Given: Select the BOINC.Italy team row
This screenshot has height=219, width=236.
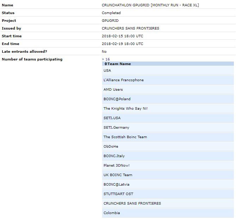Looking at the screenshot, I should [168, 156].
